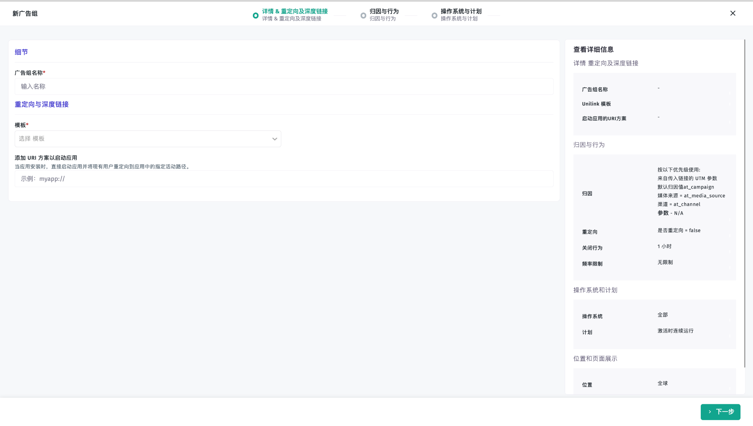Click the 重定向与深度链接 section heading

pyautogui.click(x=42, y=104)
